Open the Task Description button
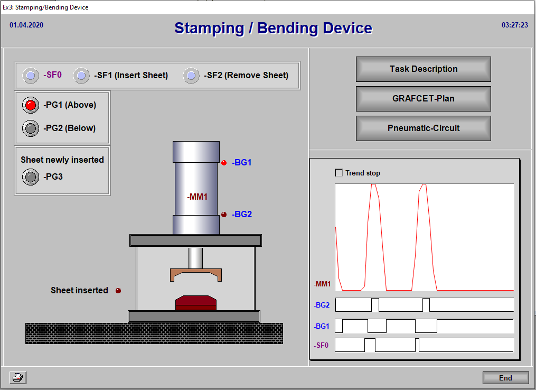 click(x=424, y=69)
